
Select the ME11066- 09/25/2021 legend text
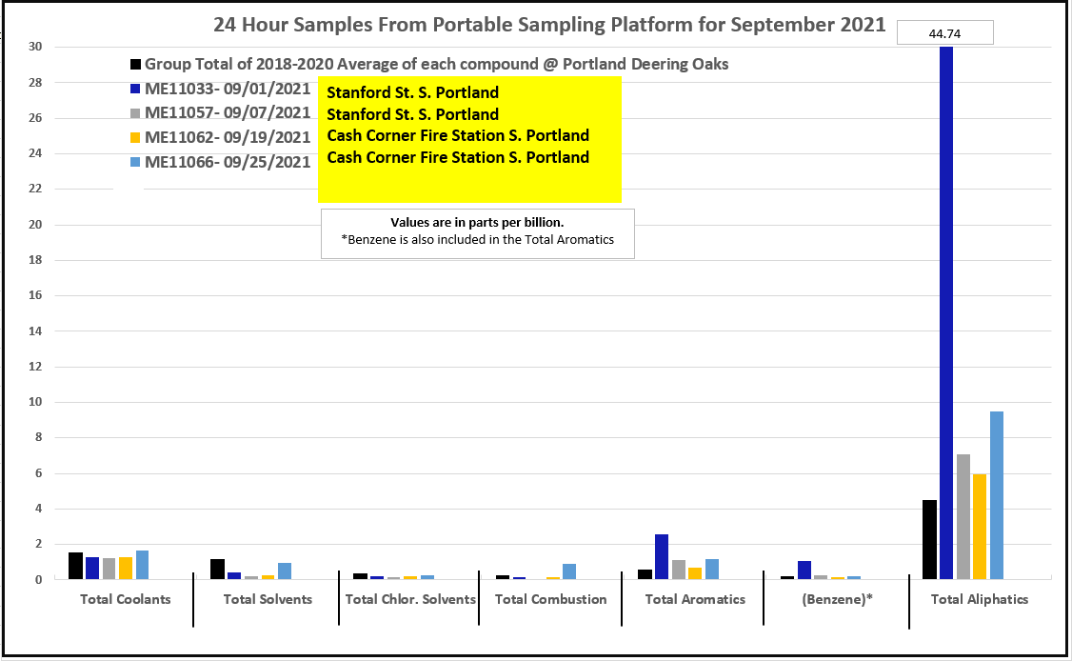tap(228, 163)
